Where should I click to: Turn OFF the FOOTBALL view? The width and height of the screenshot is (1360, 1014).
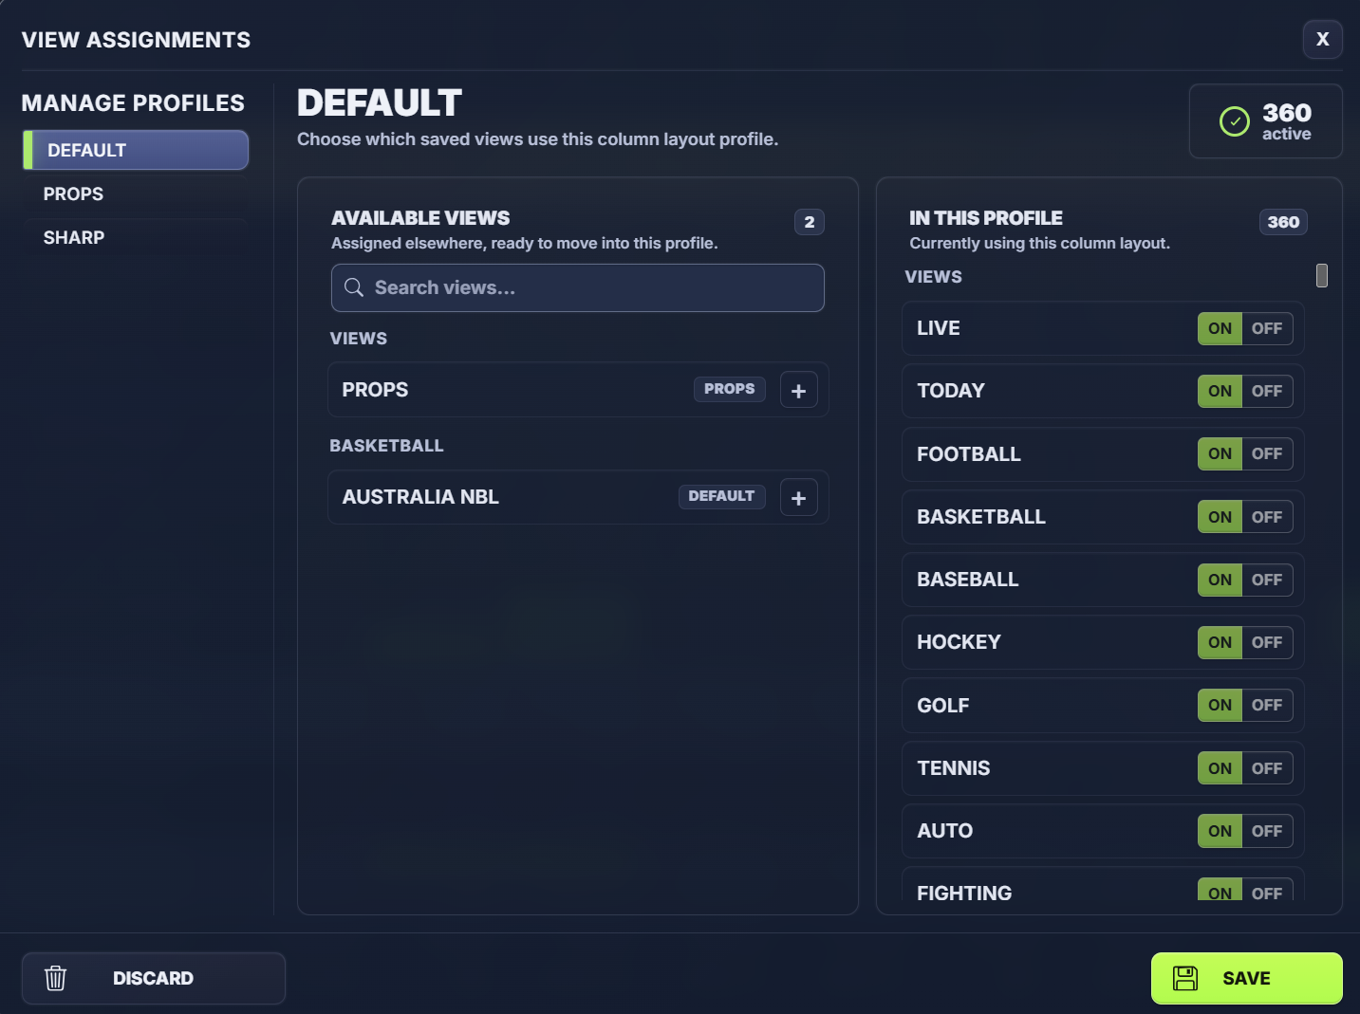tap(1267, 453)
